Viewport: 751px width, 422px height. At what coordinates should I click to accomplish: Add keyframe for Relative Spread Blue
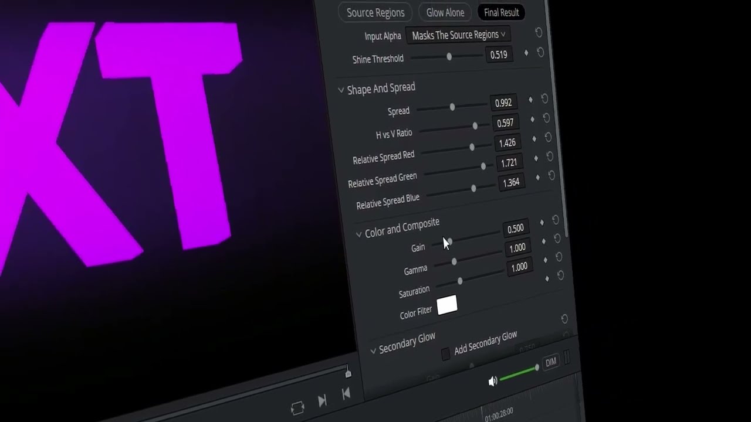537,178
